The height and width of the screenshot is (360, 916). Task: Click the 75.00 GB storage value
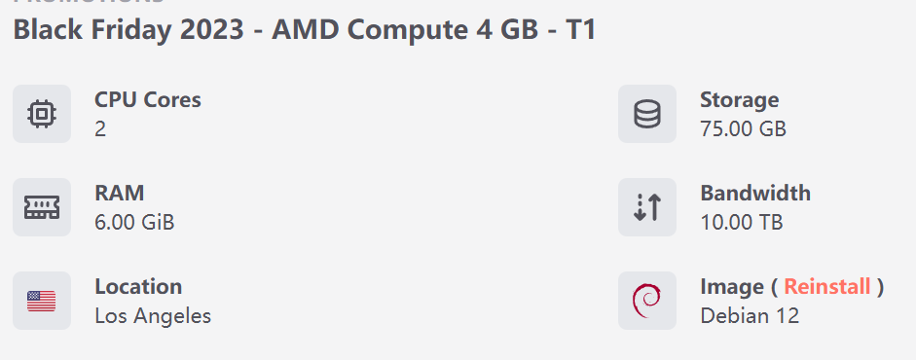click(743, 129)
